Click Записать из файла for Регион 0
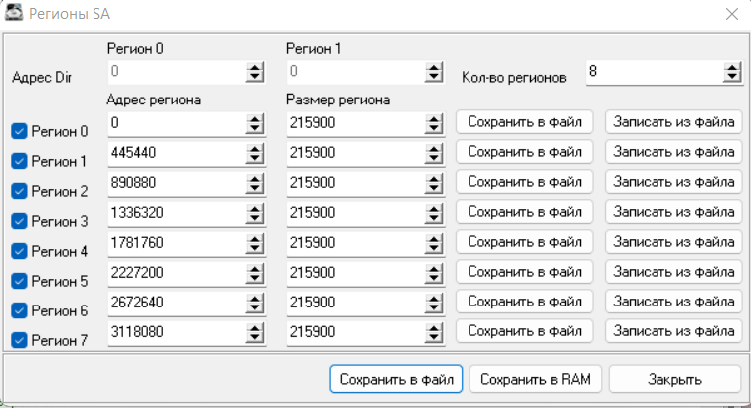The height and width of the screenshot is (408, 751). pyautogui.click(x=674, y=122)
